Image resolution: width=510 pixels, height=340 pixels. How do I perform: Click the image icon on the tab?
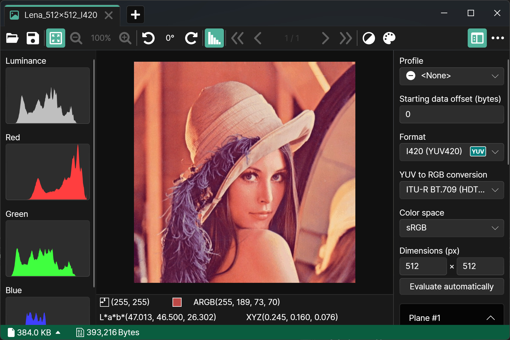point(14,15)
